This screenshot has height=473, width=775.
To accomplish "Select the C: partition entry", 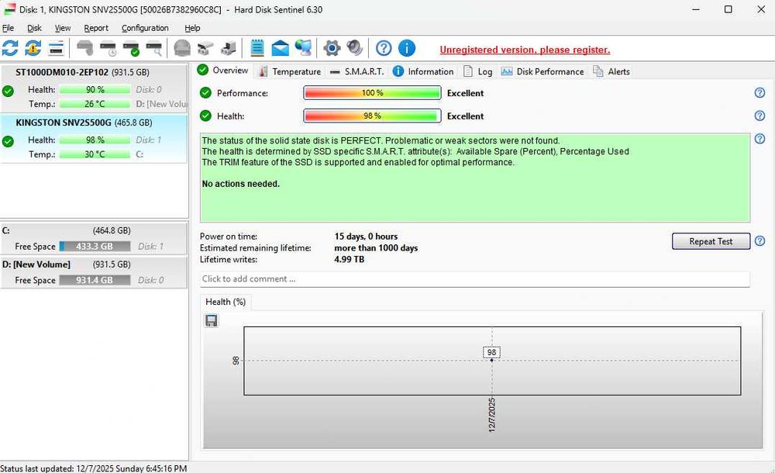I will 94,239.
